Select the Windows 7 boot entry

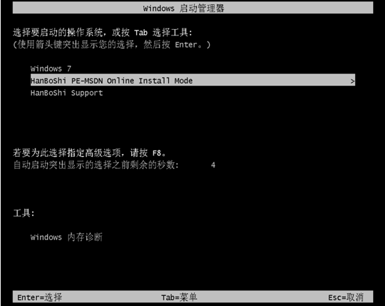[x=51, y=69]
